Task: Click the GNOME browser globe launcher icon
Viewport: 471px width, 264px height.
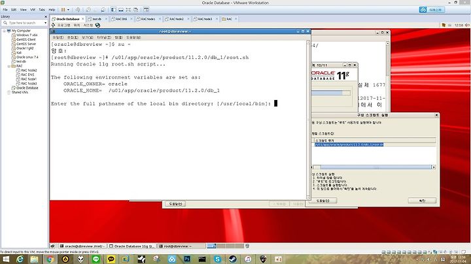Action: pyautogui.click(x=97, y=25)
